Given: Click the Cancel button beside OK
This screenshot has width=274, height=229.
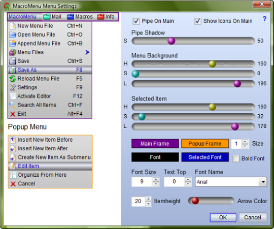Looking at the screenshot, I should (253, 218).
